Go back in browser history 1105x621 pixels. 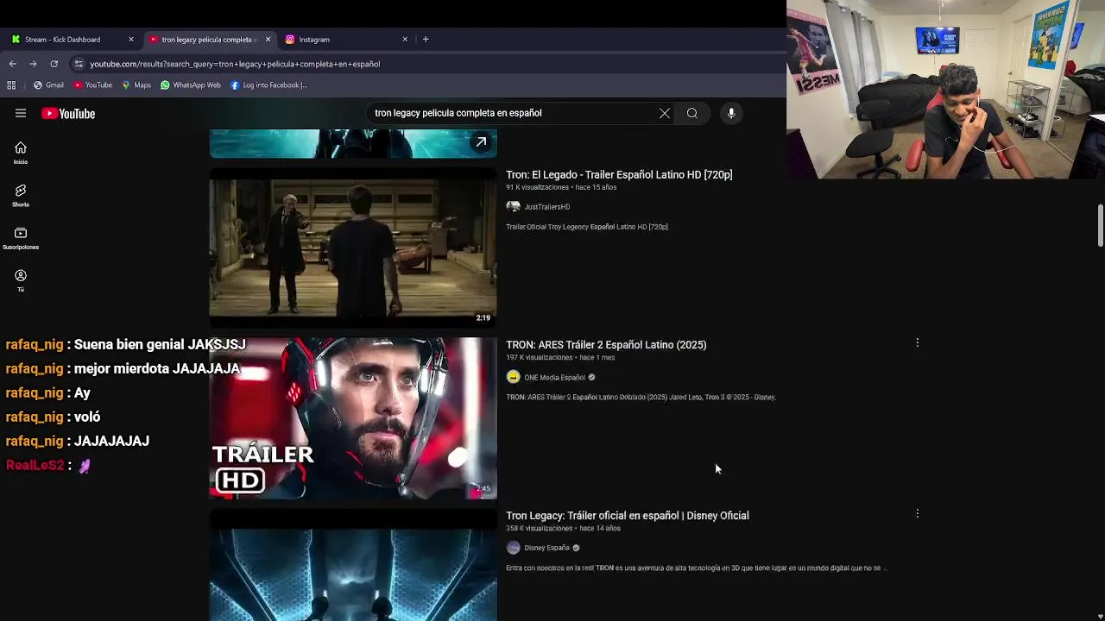pos(12,64)
